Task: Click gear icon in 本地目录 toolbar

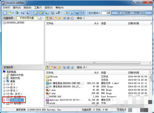Action: [68, 67]
